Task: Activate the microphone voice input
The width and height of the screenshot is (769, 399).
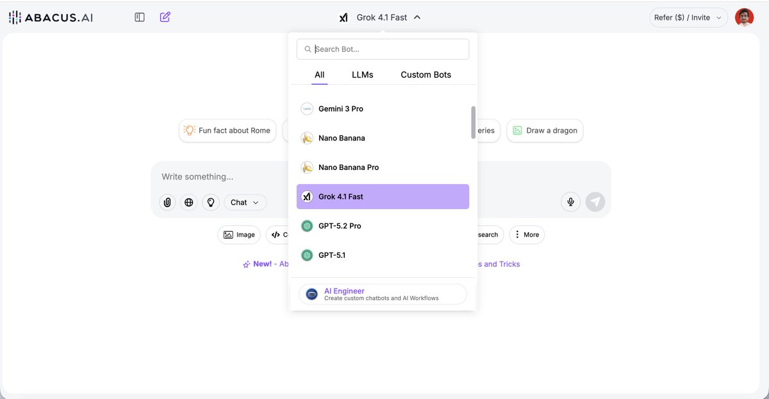Action: click(x=570, y=202)
